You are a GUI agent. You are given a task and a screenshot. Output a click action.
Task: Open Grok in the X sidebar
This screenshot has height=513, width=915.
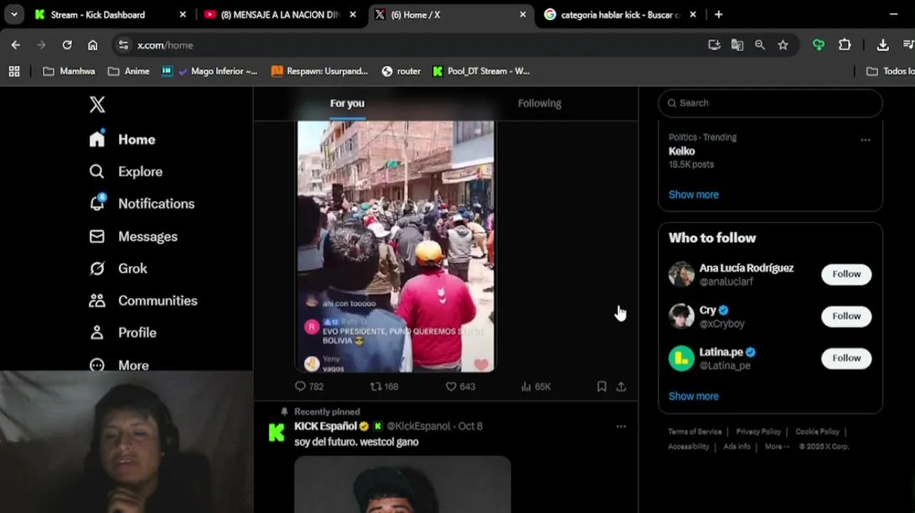[x=118, y=268]
